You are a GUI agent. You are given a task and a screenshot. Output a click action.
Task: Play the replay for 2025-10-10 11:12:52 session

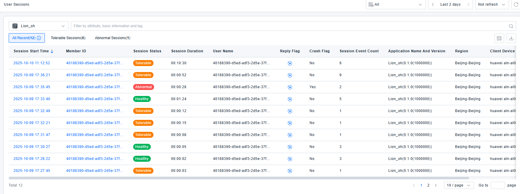point(290,63)
